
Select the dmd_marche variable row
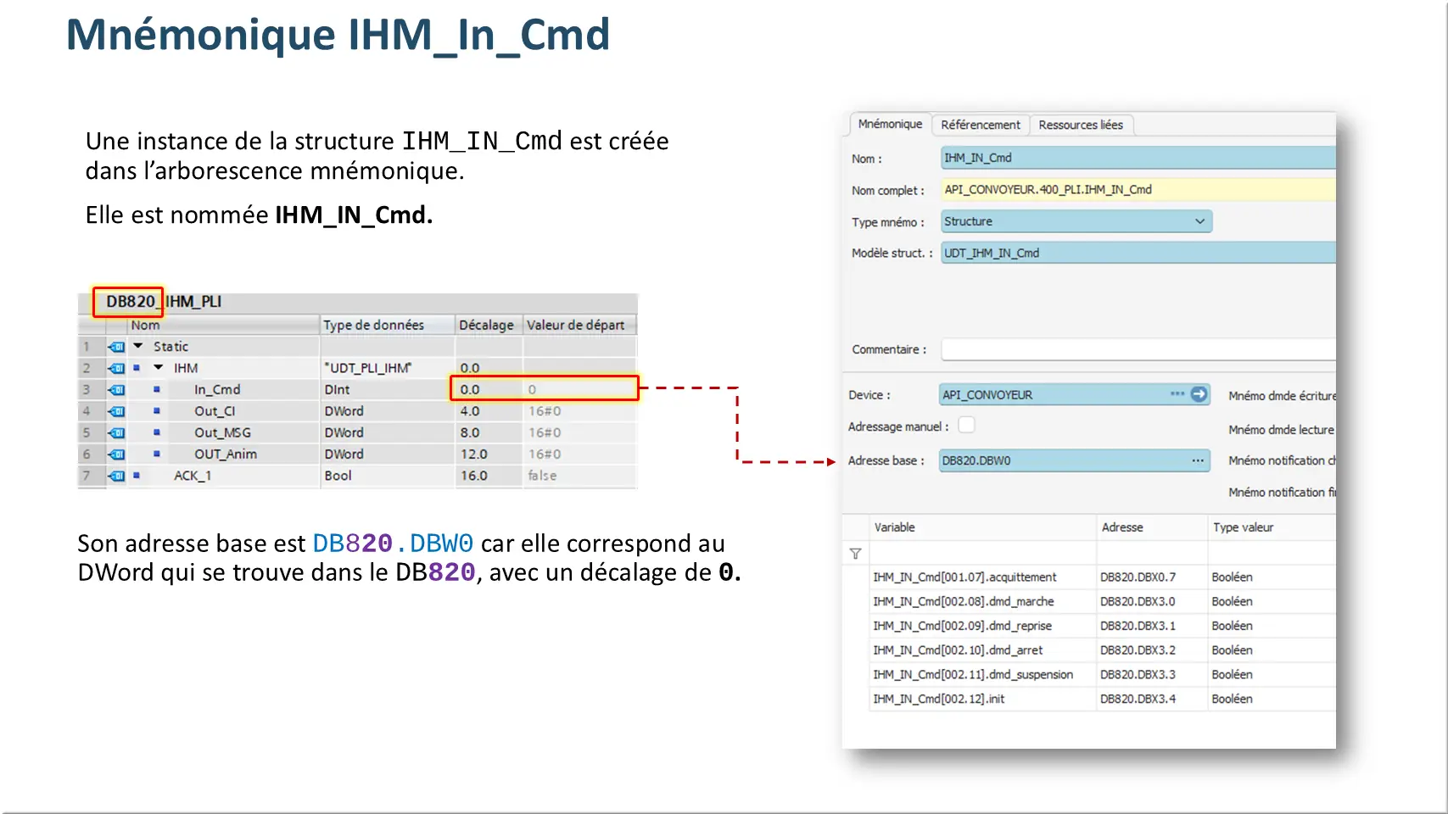[963, 601]
